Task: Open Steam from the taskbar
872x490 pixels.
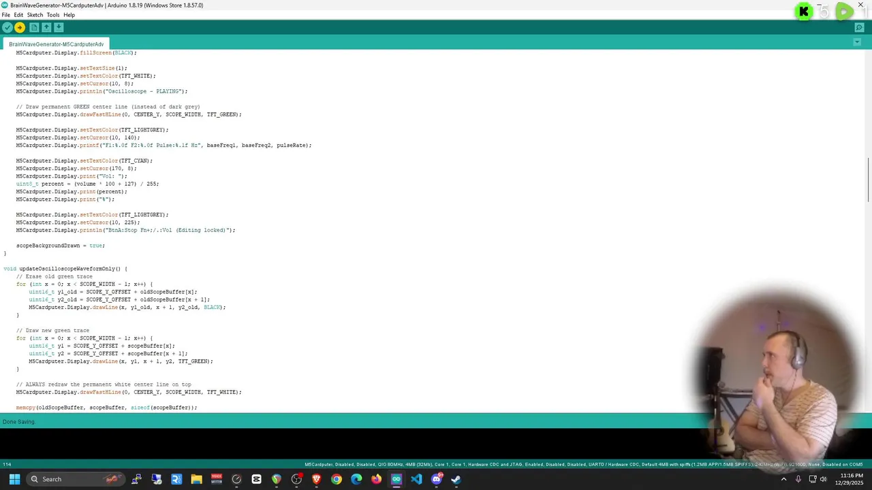Action: click(456, 479)
